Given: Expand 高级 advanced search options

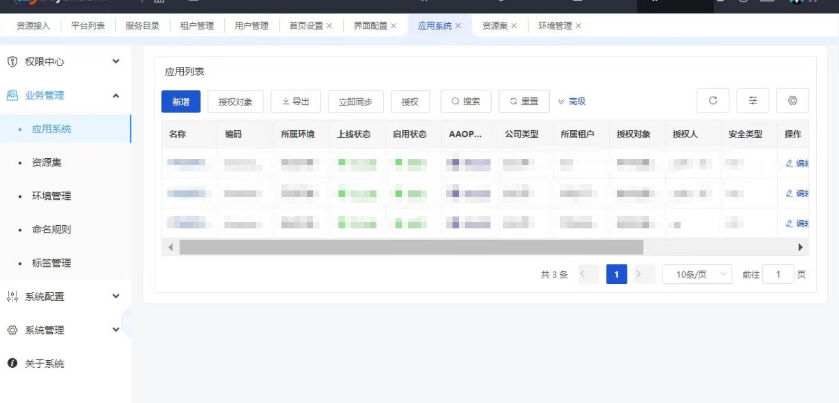Looking at the screenshot, I should coord(572,101).
